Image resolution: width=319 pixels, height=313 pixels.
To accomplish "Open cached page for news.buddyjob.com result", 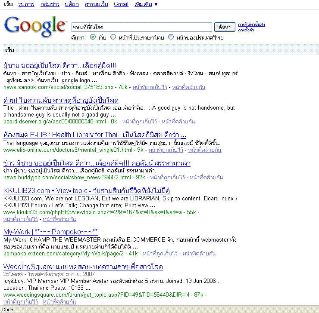I will coord(167,178).
